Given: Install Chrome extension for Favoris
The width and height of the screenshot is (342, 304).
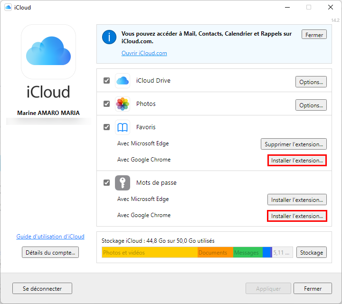Looking at the screenshot, I should [297, 160].
